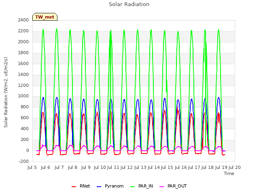Click the Jul 19 x-axis tick label

[x=221, y=167]
